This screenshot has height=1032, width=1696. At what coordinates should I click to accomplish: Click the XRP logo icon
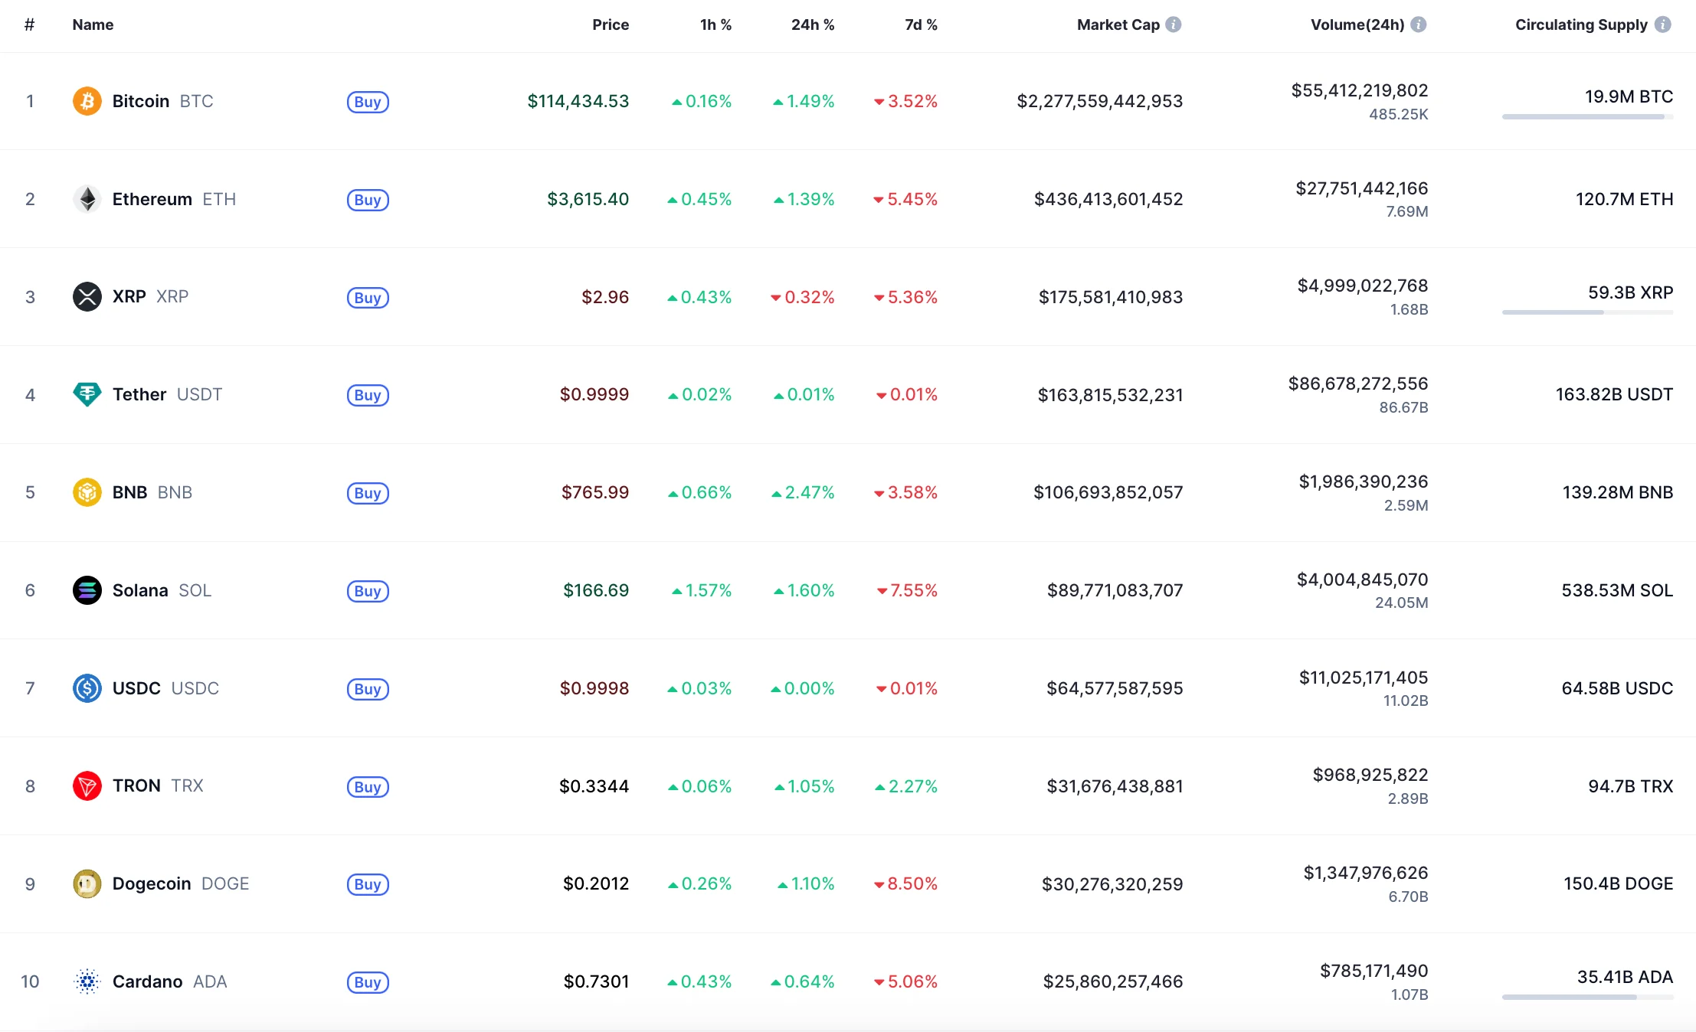point(87,297)
